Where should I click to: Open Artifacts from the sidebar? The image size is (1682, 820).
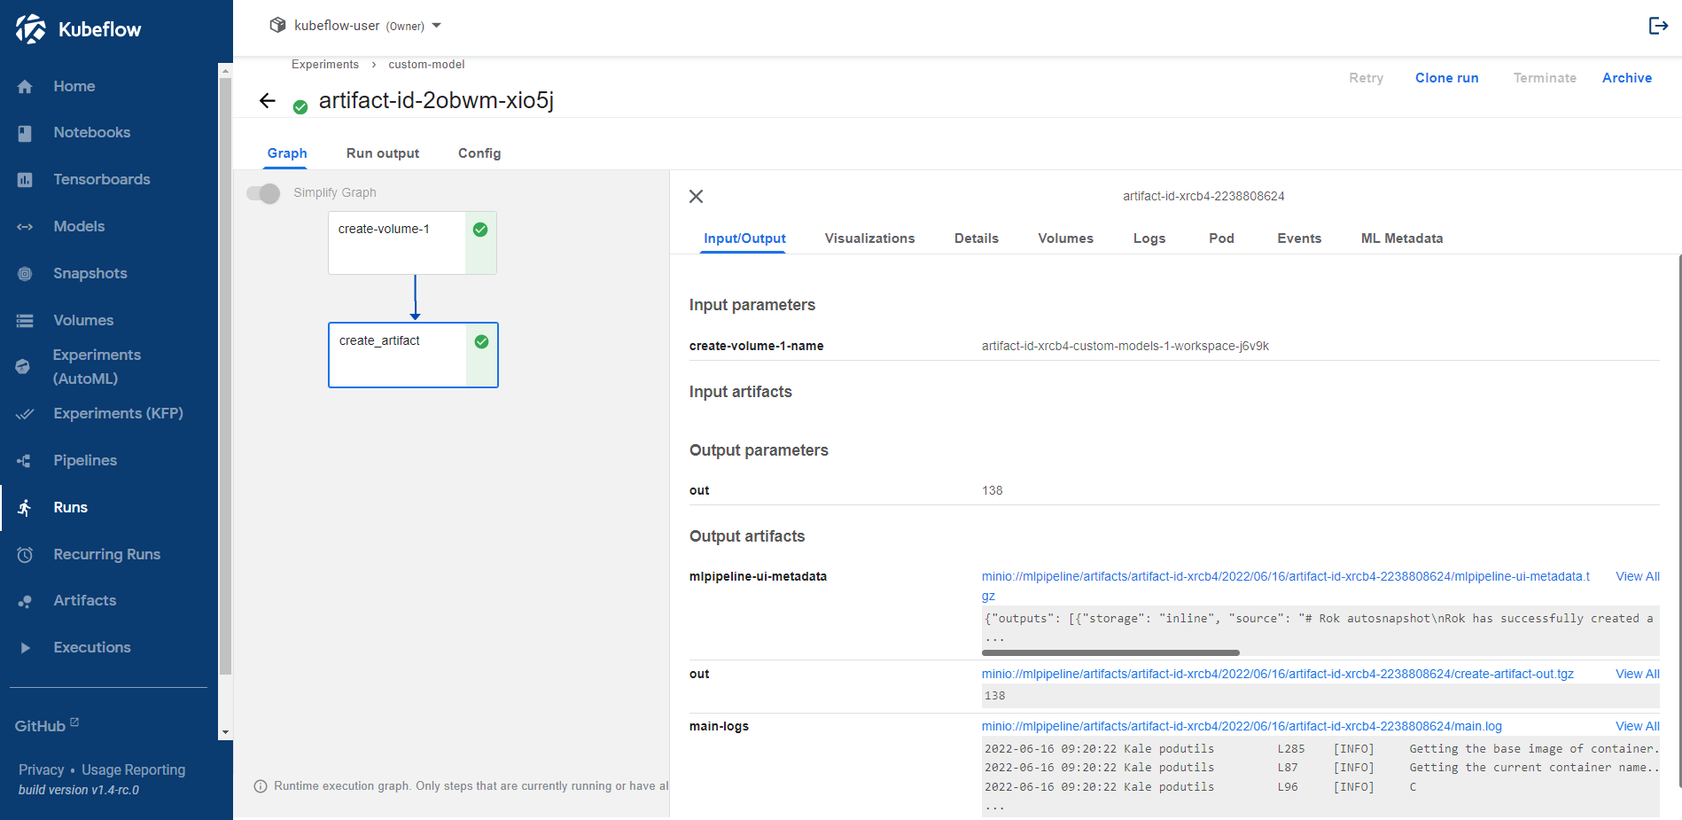[84, 601]
